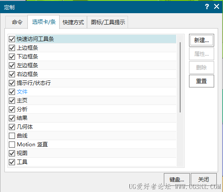223x192 pixels.
Task: Select the 曲线 row label
Action: pyautogui.click(x=22, y=136)
